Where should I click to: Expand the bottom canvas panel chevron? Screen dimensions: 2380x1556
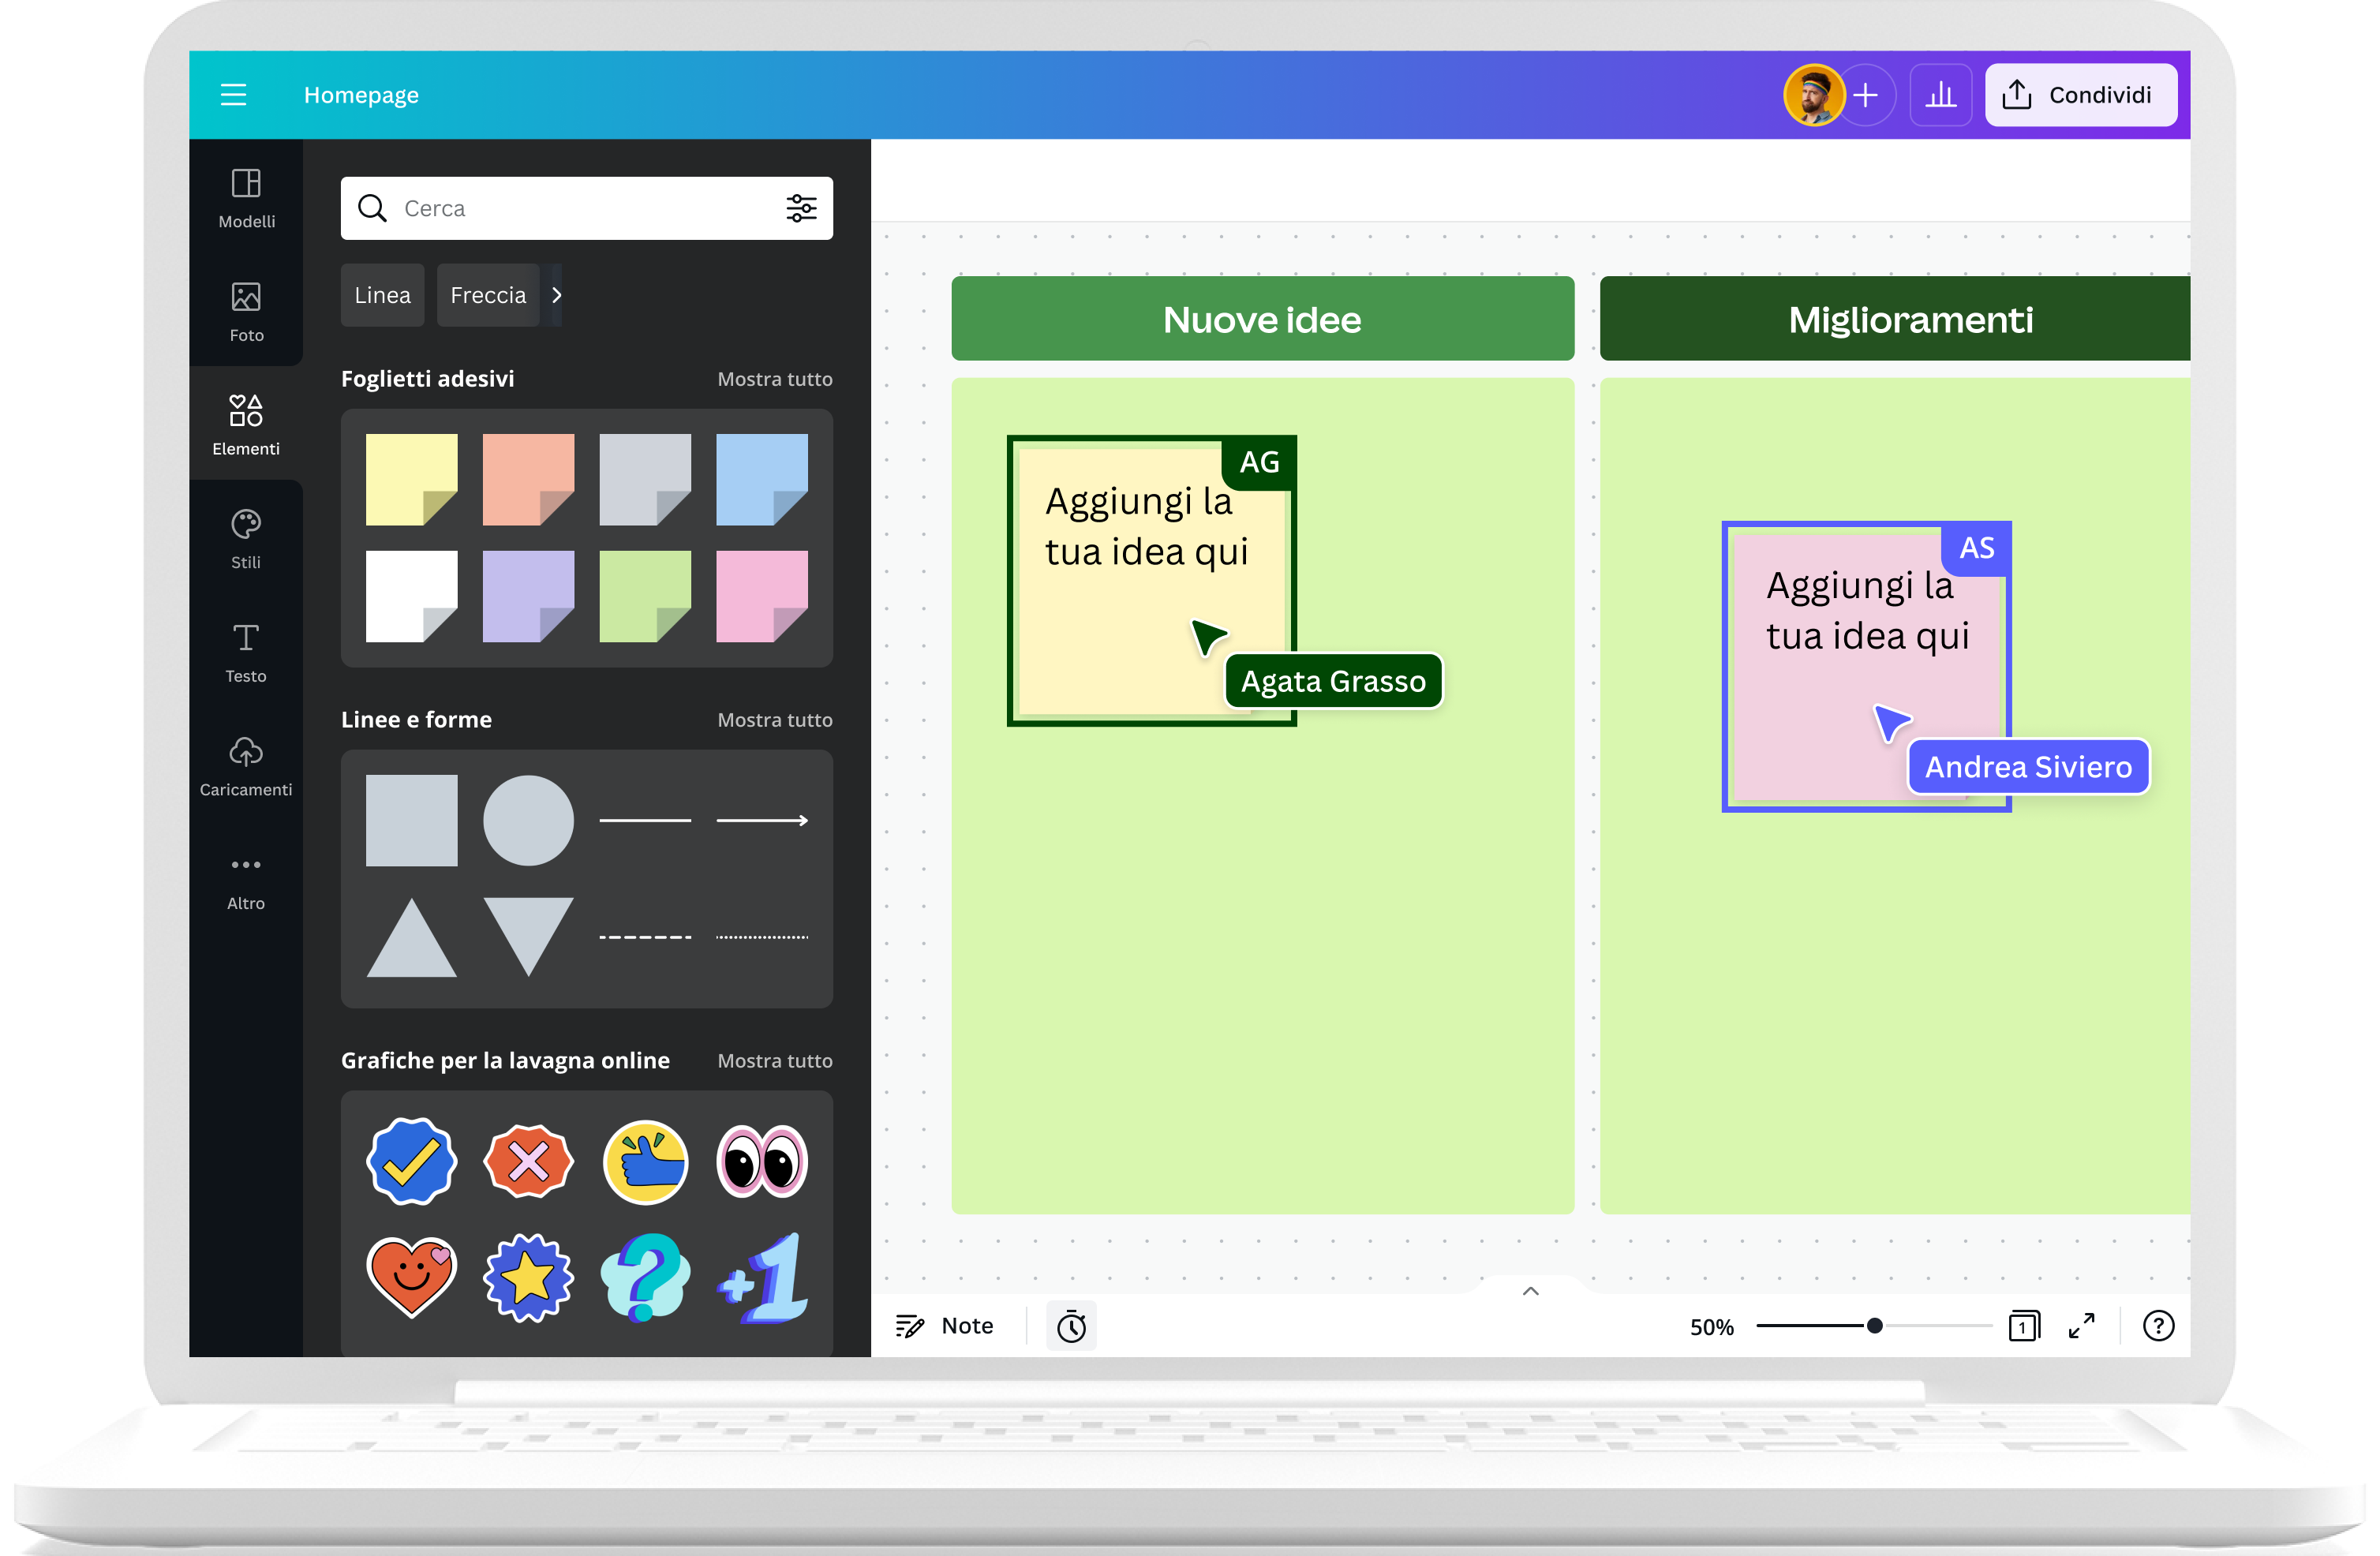coord(1530,1290)
